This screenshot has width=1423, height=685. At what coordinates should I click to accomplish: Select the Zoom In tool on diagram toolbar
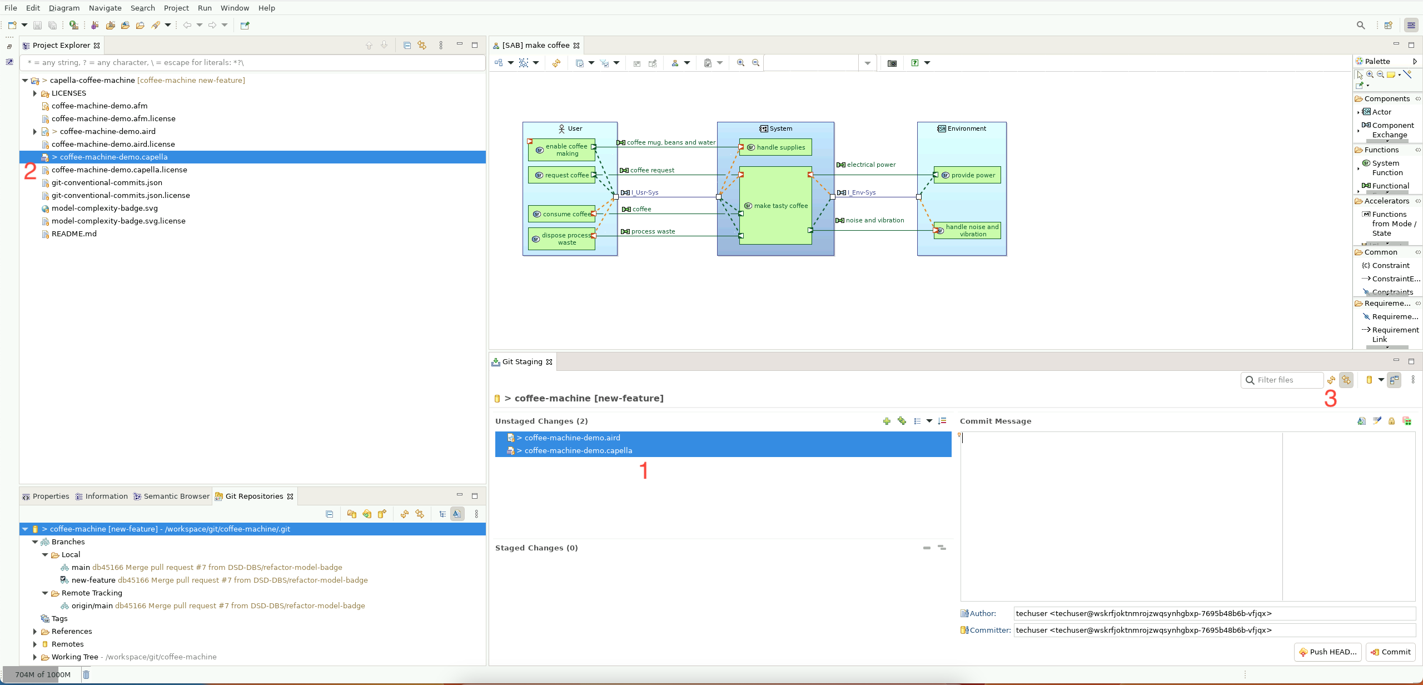click(x=740, y=63)
